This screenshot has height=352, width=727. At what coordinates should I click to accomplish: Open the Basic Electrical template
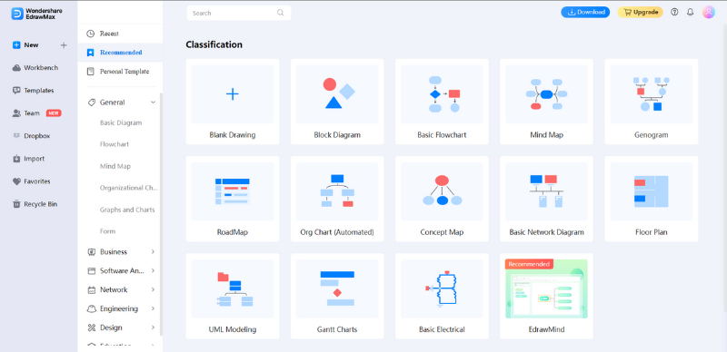click(442, 296)
